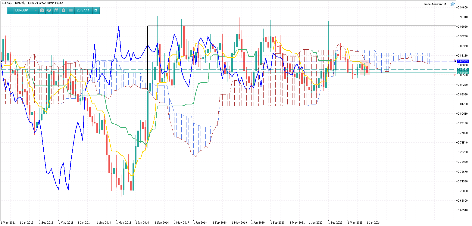Click the 0.67510 price axis value

pyautogui.click(x=463, y=210)
